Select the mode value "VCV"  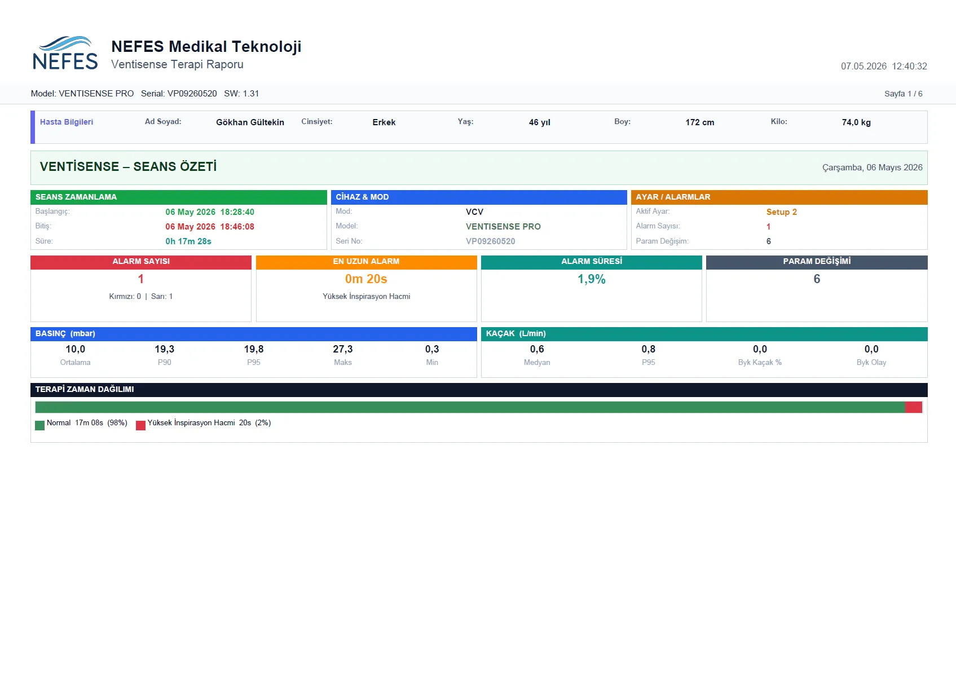click(474, 212)
